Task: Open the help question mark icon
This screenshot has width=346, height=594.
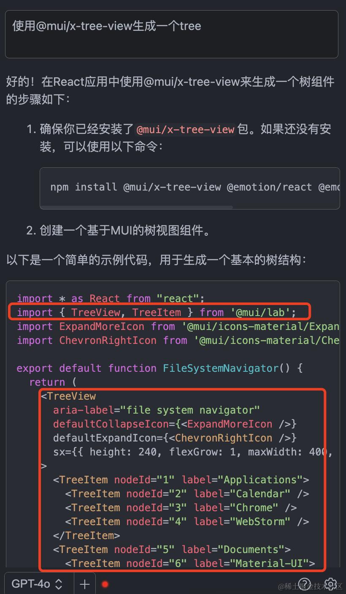Action: [x=305, y=584]
